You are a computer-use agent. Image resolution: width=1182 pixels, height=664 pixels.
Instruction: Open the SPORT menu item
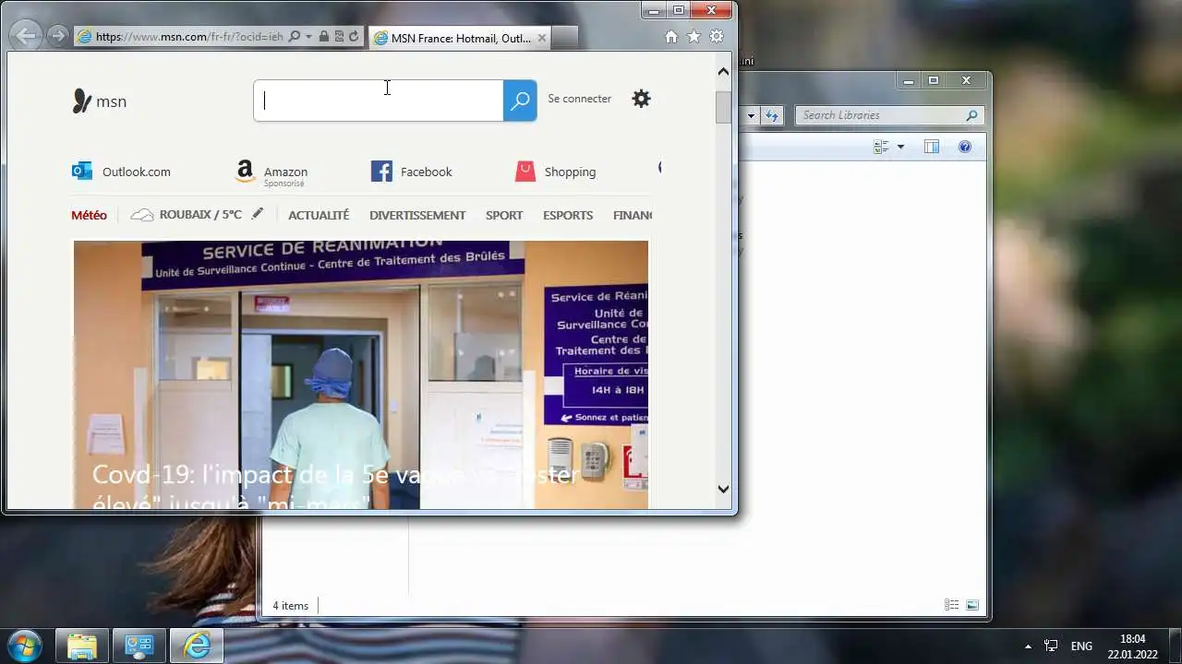tap(504, 215)
